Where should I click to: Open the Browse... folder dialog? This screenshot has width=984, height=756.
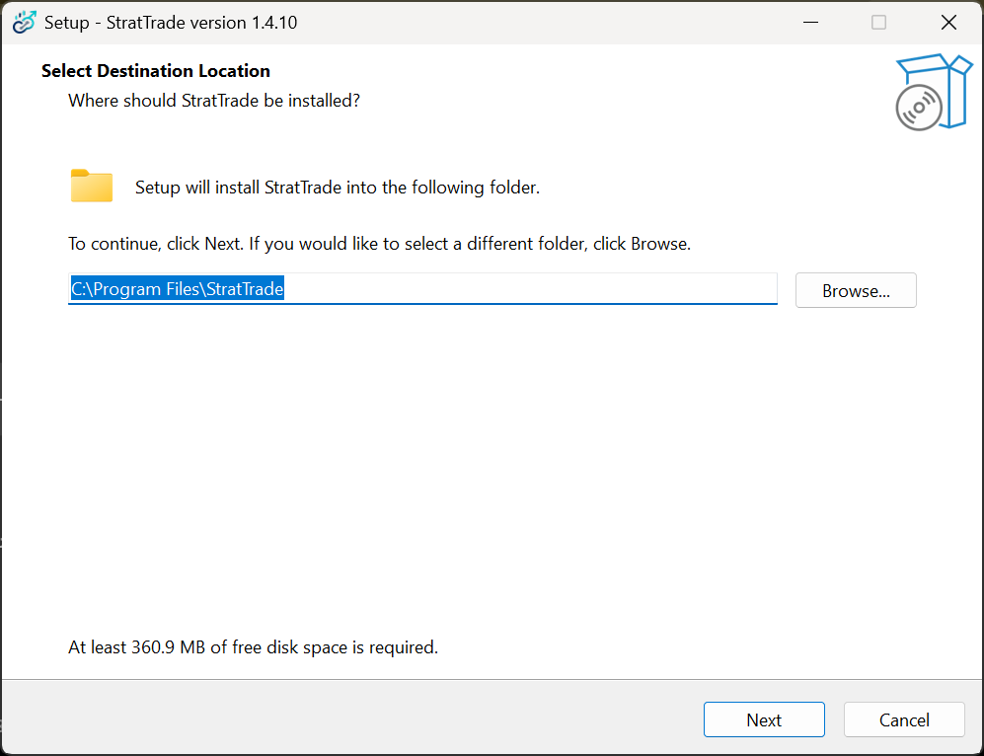point(856,290)
